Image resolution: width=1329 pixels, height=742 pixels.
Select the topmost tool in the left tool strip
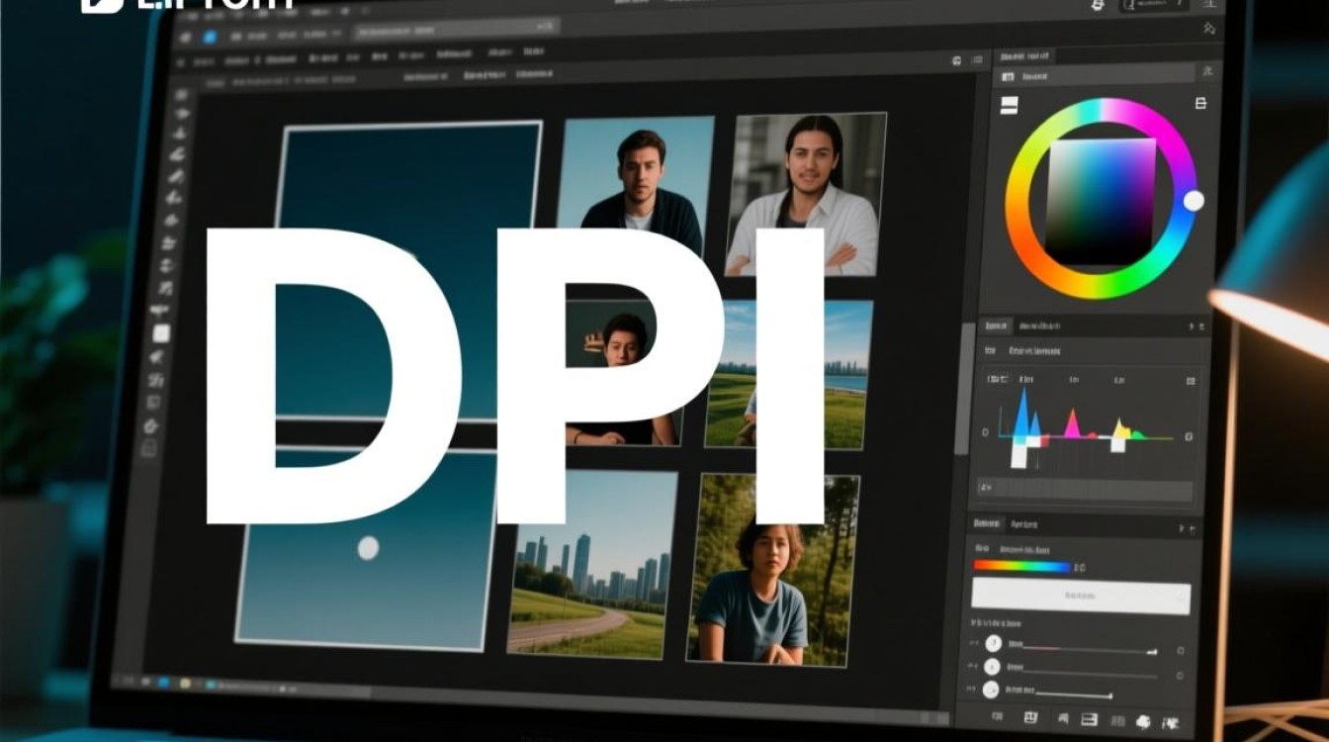182,96
